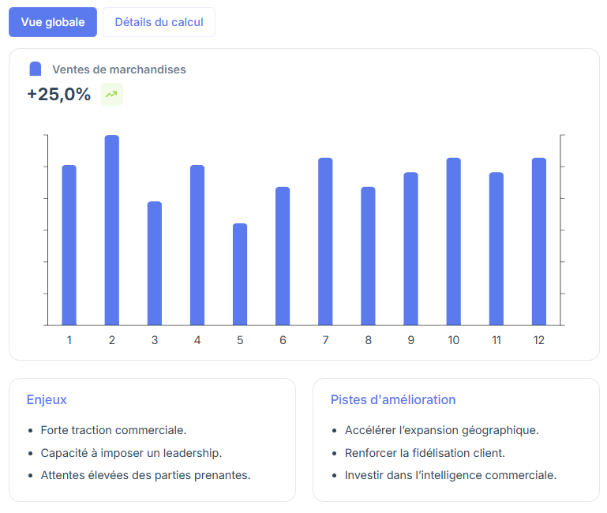Click the Ventes de marchandises legend label
Viewport: 607px width, 513px height.
click(x=119, y=69)
